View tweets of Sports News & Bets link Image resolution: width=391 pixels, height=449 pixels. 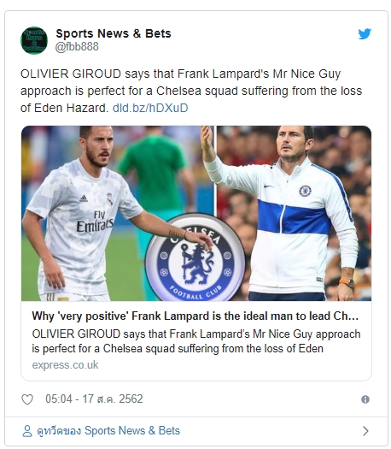[108, 431]
